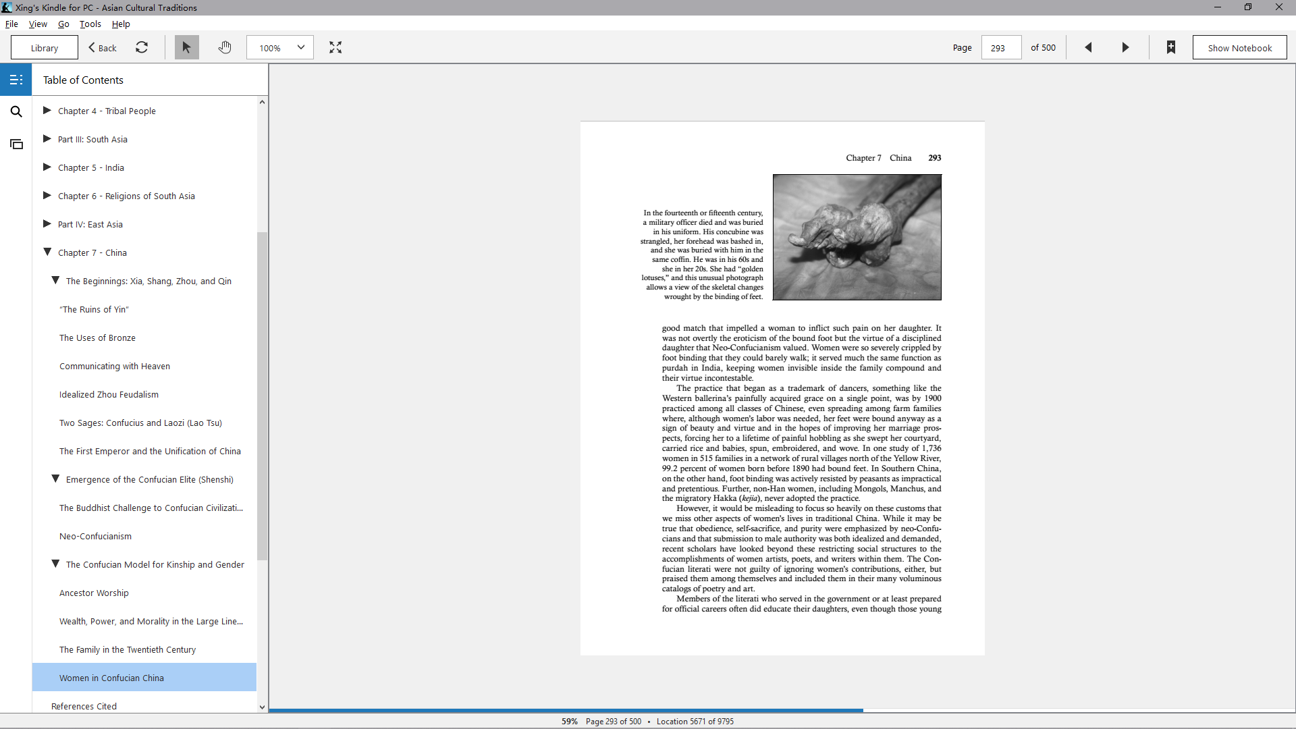This screenshot has height=729, width=1296.
Task: Go to previous page arrow
Action: coord(1088,47)
